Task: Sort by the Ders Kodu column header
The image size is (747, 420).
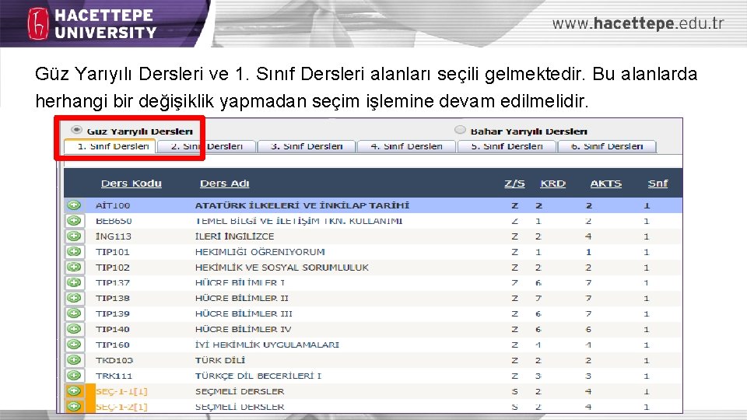Action: [131, 184]
